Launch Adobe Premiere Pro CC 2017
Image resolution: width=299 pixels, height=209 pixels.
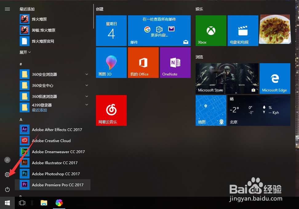tap(52, 185)
